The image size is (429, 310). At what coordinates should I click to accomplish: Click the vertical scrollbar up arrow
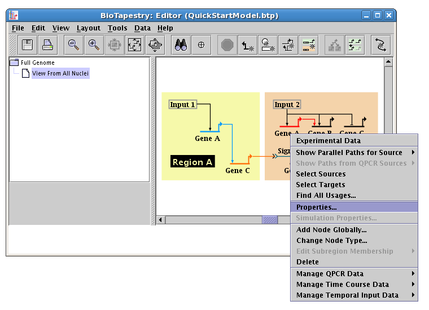click(x=388, y=63)
